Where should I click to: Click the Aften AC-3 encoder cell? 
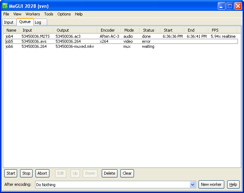(x=109, y=36)
